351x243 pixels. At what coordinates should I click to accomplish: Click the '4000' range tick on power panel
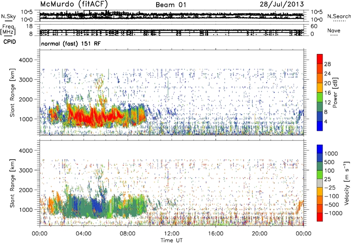point(25,60)
